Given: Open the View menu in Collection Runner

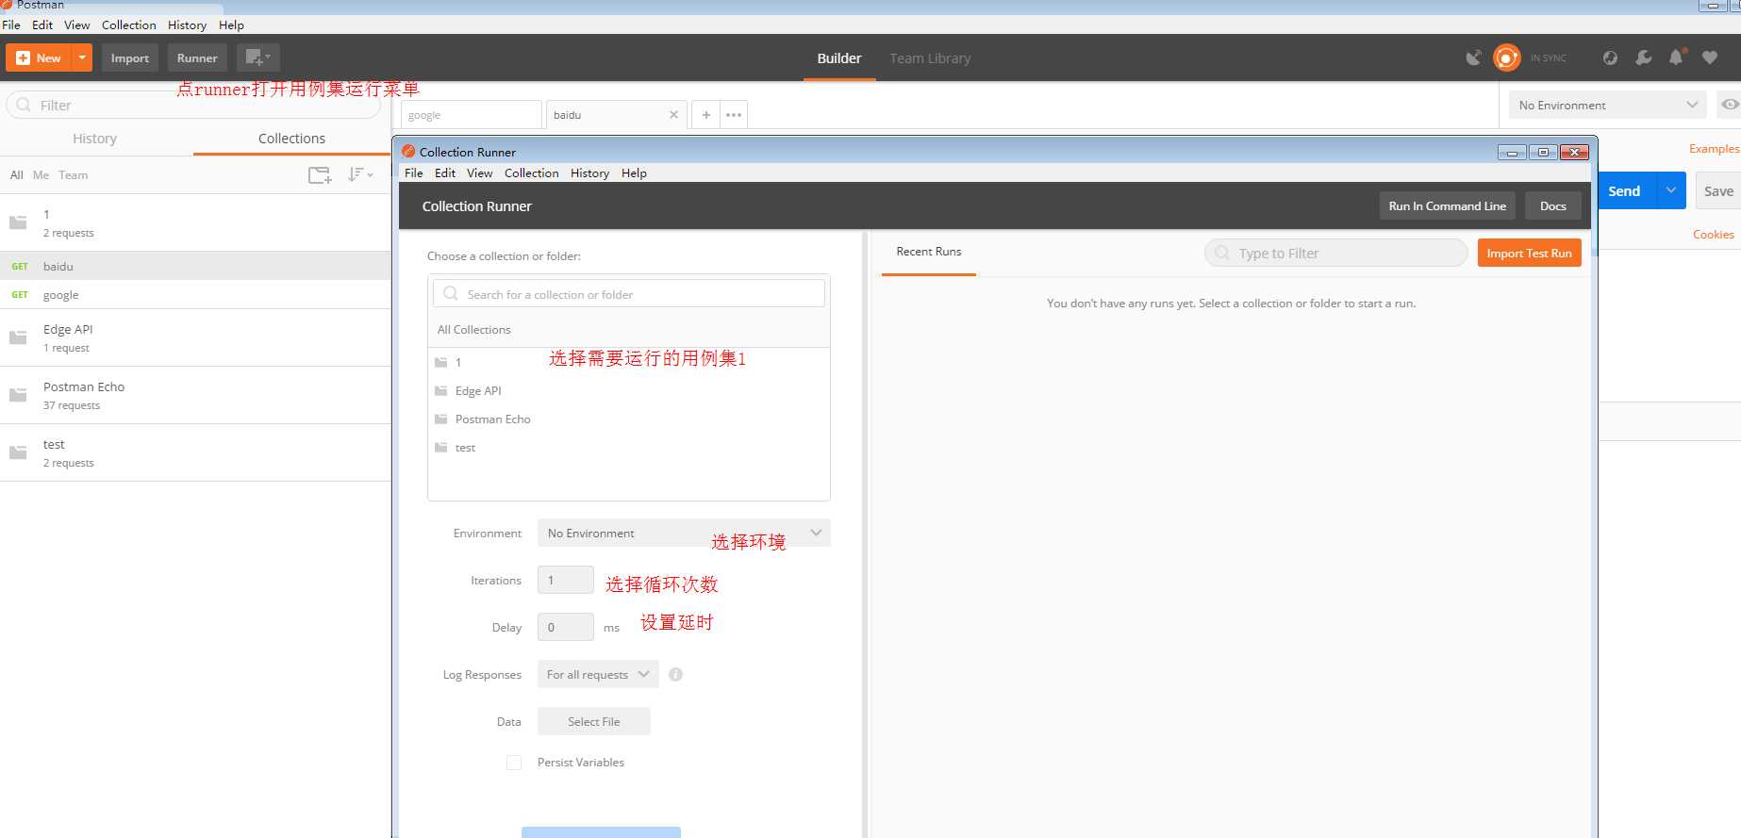Looking at the screenshot, I should coord(479,173).
